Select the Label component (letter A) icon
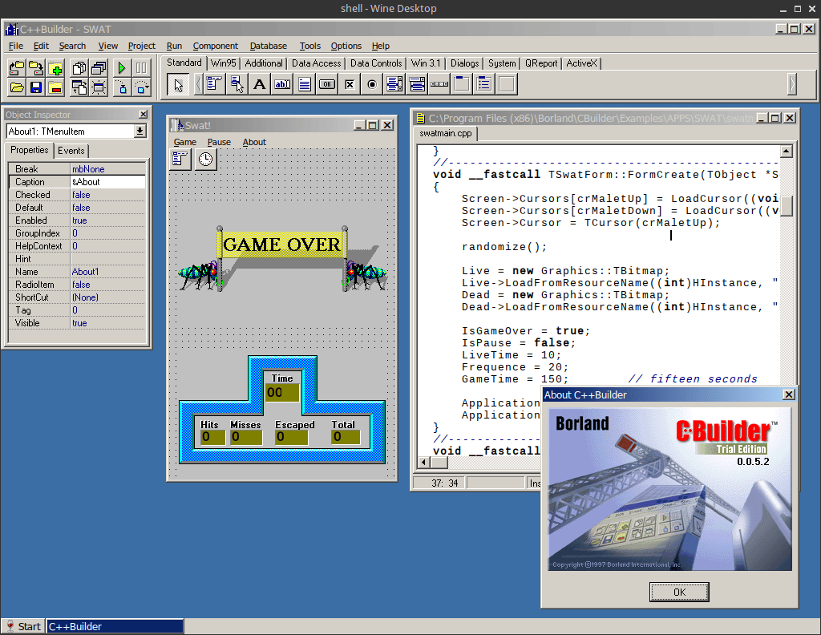 (x=259, y=84)
